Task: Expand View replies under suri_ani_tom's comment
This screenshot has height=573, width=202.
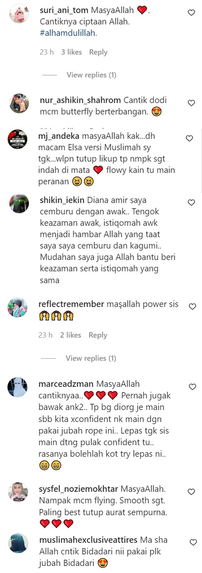Action: 91,75
